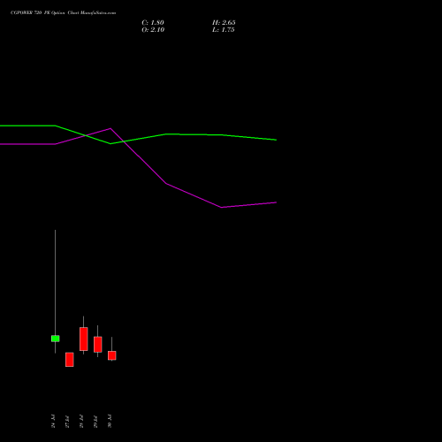Select the red candlestick for 27 Jul
The image size is (442, 442).
(70, 360)
